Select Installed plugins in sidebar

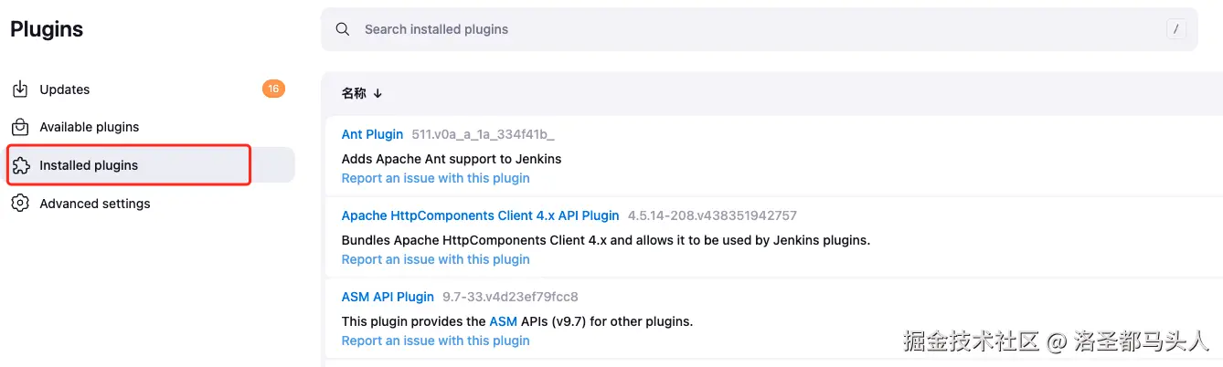coord(89,165)
